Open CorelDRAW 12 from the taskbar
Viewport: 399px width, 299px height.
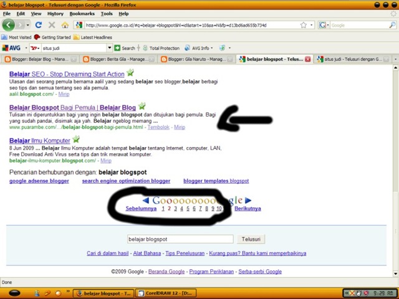166,293
